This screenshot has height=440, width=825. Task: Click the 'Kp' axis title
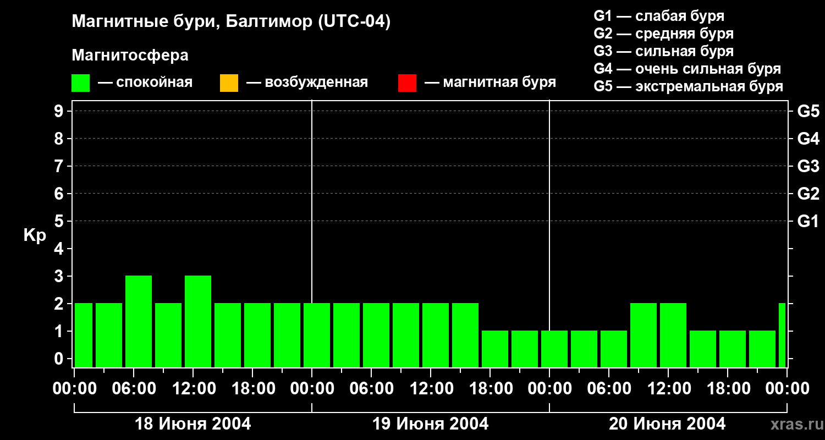35,235
